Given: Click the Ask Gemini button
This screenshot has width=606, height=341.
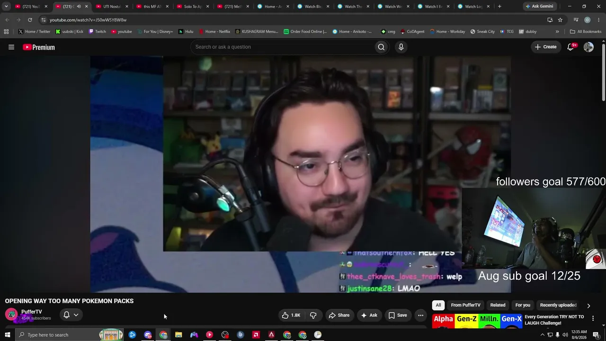Looking at the screenshot, I should pyautogui.click(x=539, y=7).
